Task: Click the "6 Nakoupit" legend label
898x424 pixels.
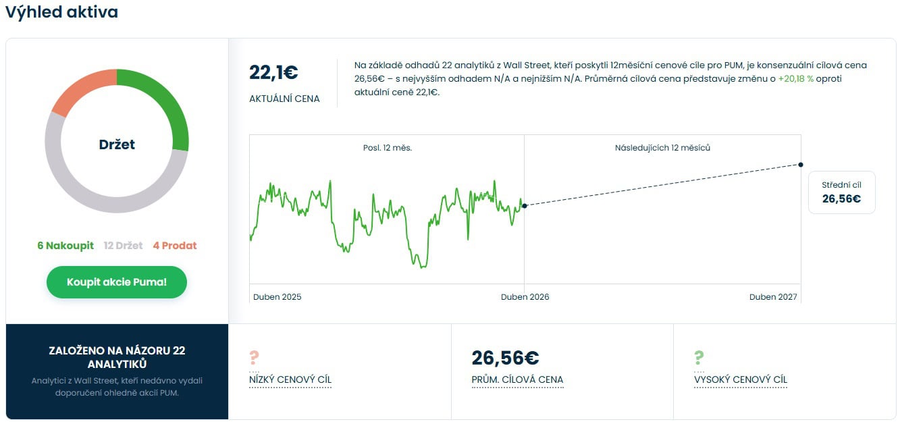Action: pyautogui.click(x=65, y=246)
